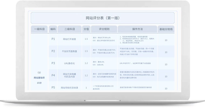Screen dimensions: 205x108
Task: Select baseline value 10 in the P2 row
Action: pos(166,52)
